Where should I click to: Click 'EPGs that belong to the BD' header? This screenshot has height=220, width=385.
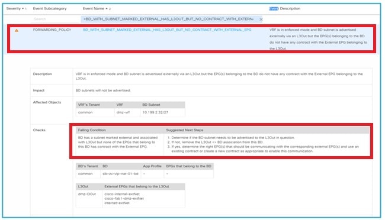pos(188,166)
